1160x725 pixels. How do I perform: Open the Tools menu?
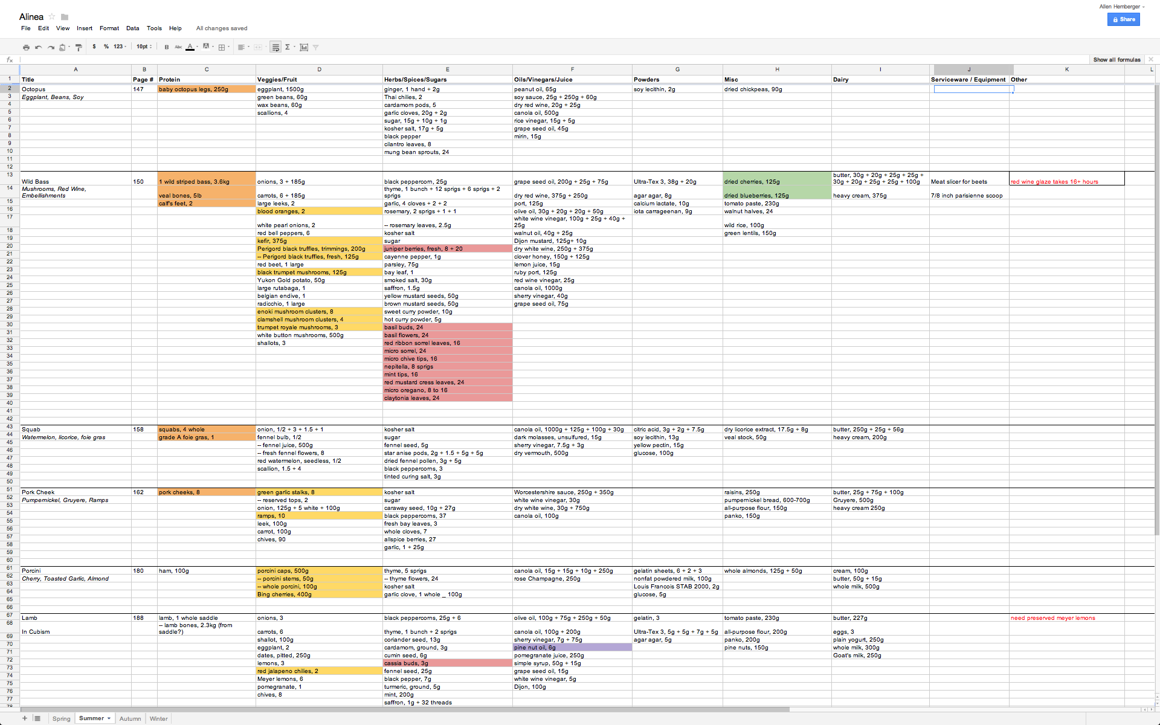pos(154,28)
